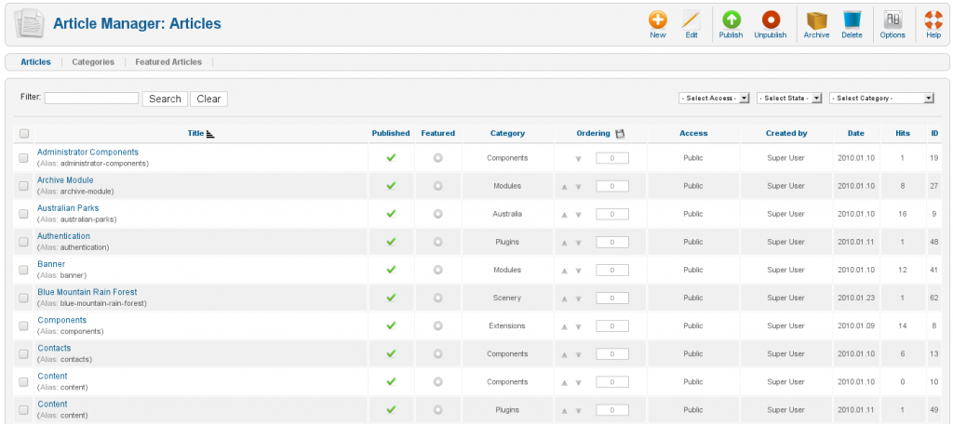This screenshot has height=424, width=953.
Task: Click the Clear filter button
Action: [x=208, y=99]
